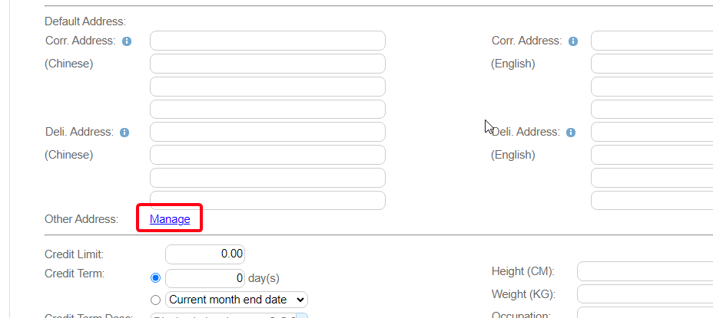Select the day(s) Credit Term radio button
Image resolution: width=713 pixels, height=318 pixels.
(157, 277)
